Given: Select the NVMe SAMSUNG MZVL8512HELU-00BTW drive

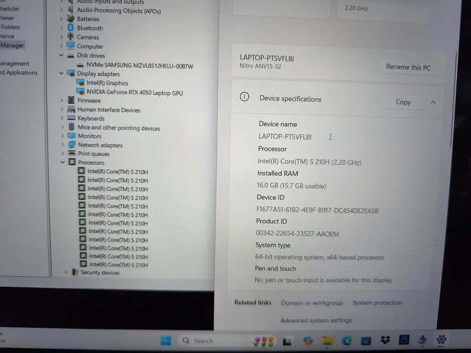Looking at the screenshot, I should point(140,65).
